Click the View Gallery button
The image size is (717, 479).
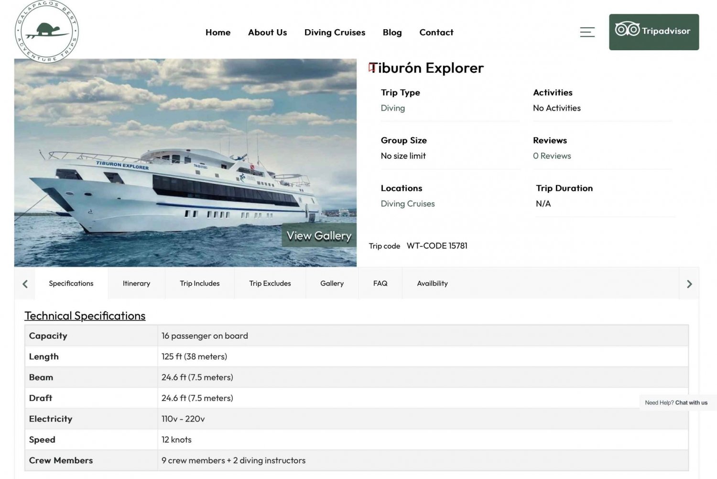(x=319, y=235)
